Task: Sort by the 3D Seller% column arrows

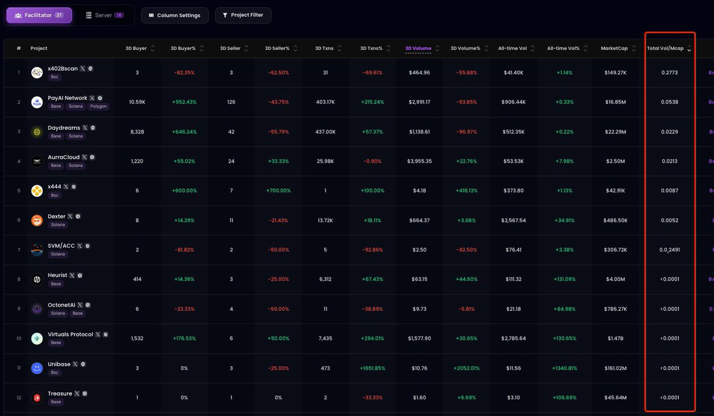Action: (x=296, y=49)
